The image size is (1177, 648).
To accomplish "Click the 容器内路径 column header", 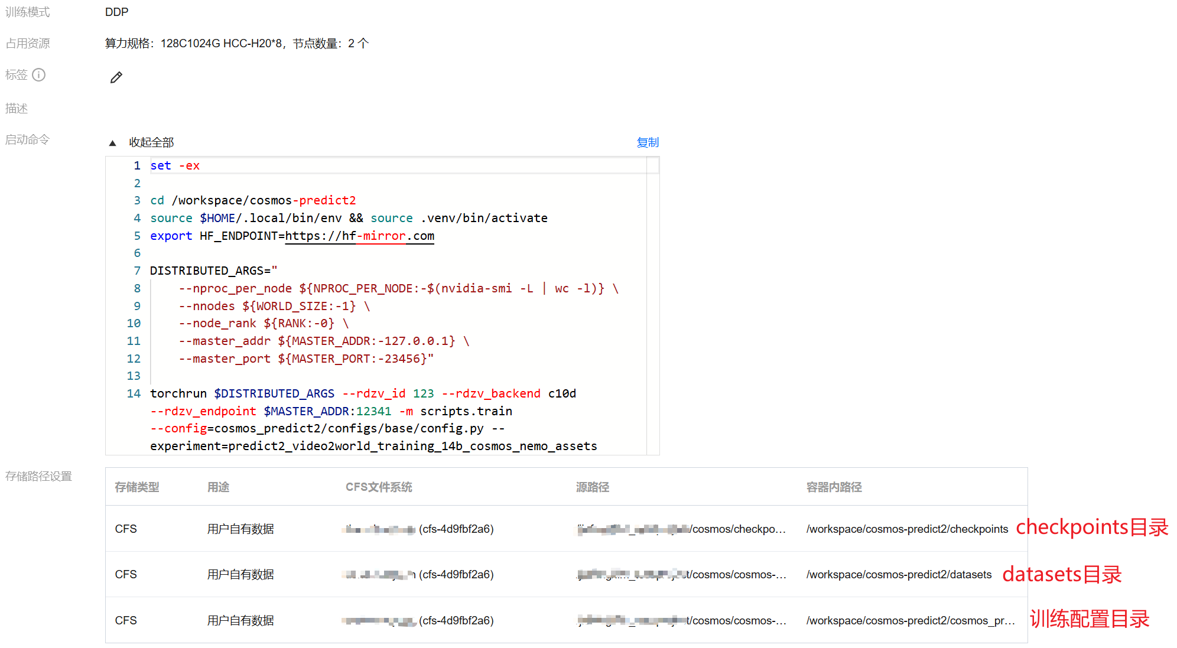I will (834, 487).
